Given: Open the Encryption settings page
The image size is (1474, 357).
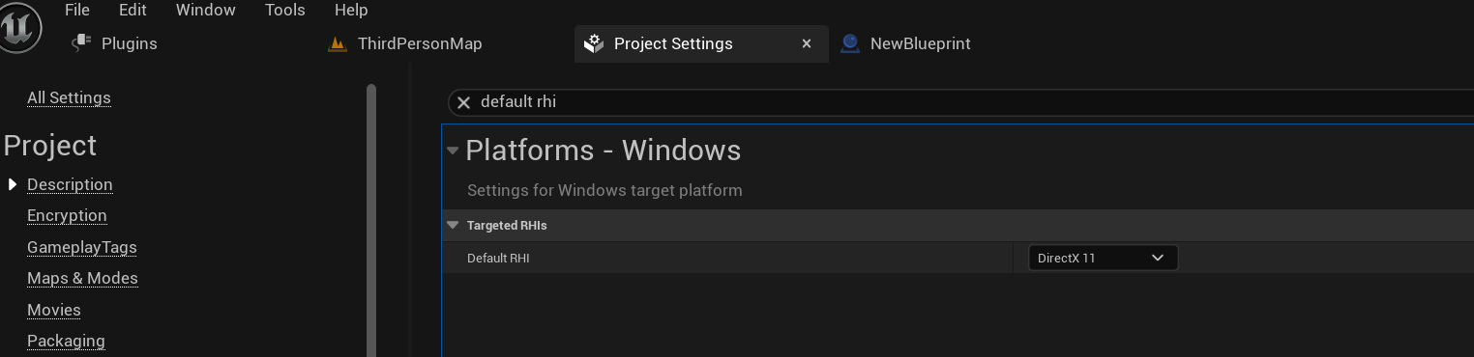Looking at the screenshot, I should point(67,215).
